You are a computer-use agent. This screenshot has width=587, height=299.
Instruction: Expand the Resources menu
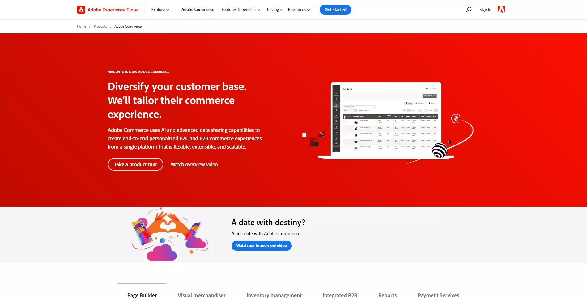point(299,10)
